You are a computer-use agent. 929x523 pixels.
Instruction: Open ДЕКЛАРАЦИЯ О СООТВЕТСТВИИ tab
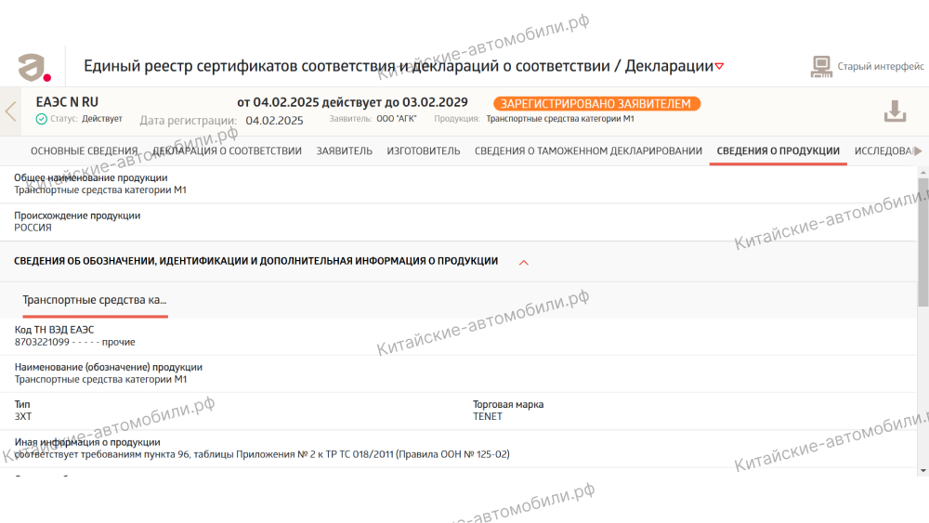pyautogui.click(x=228, y=151)
